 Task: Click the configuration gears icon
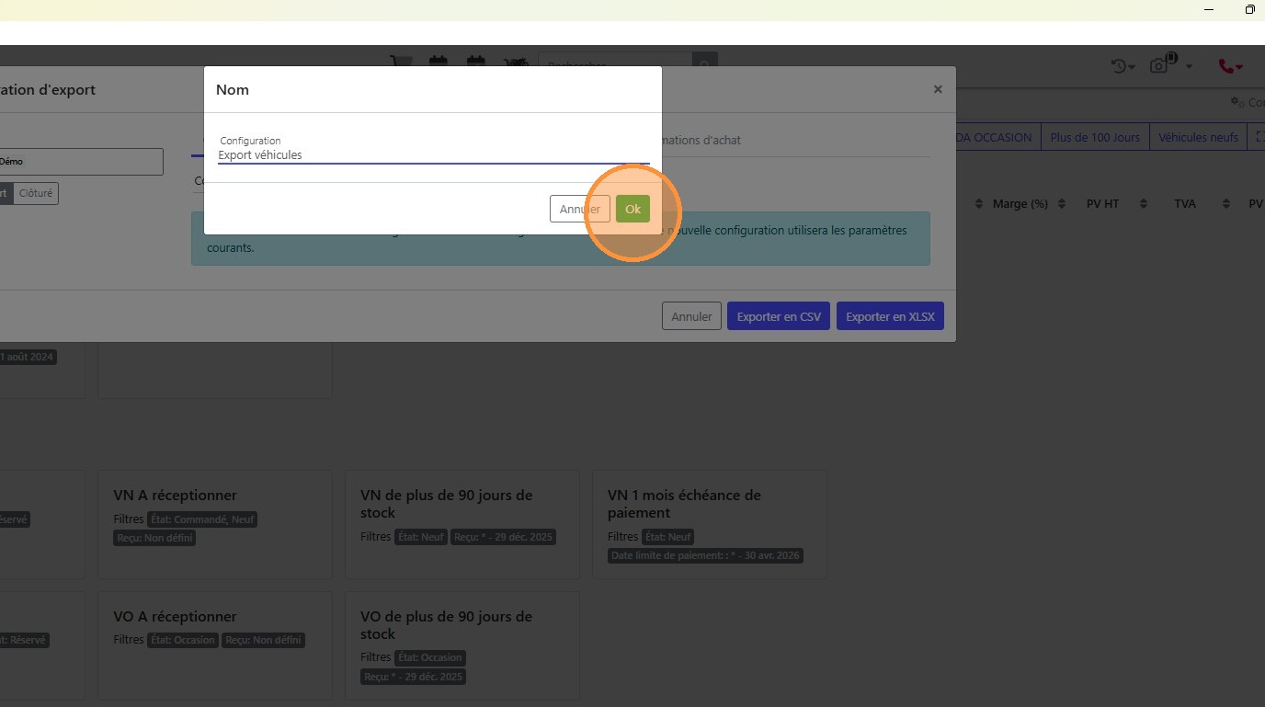point(1236,102)
